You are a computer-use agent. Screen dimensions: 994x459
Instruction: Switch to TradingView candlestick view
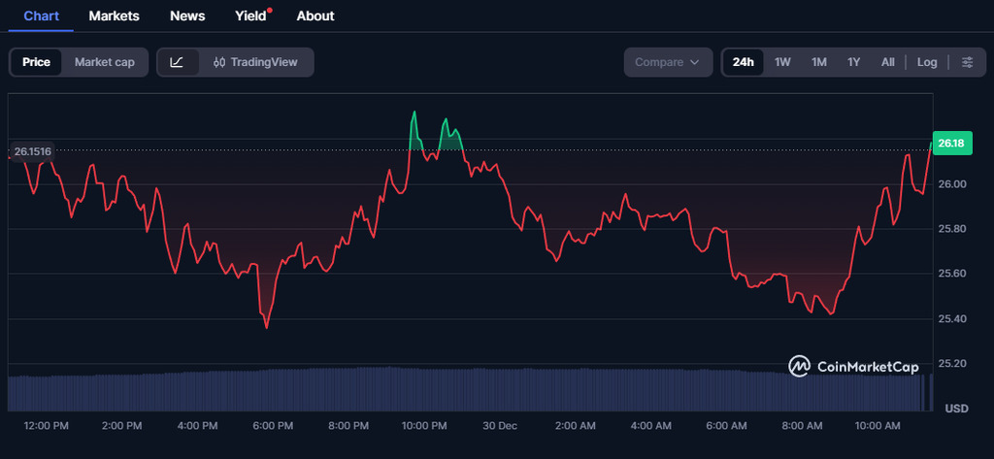(256, 62)
